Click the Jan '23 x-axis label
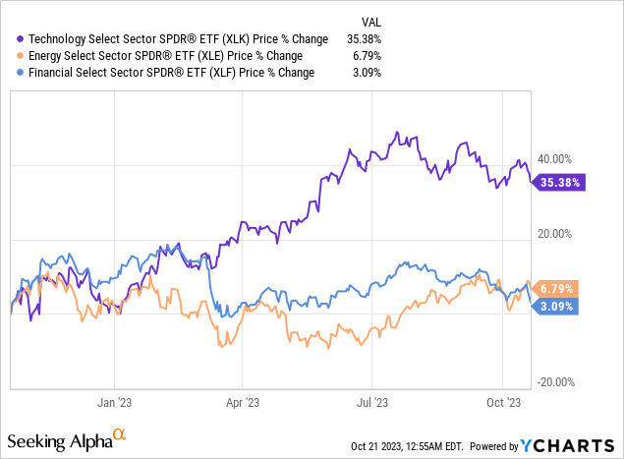This screenshot has width=624, height=459. pos(114,401)
